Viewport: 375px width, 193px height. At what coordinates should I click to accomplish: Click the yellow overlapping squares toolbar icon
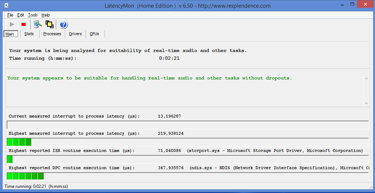(50, 24)
